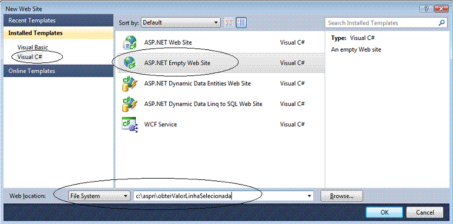
Task: Expand the web location path dropdown arrow
Action: pos(310,196)
